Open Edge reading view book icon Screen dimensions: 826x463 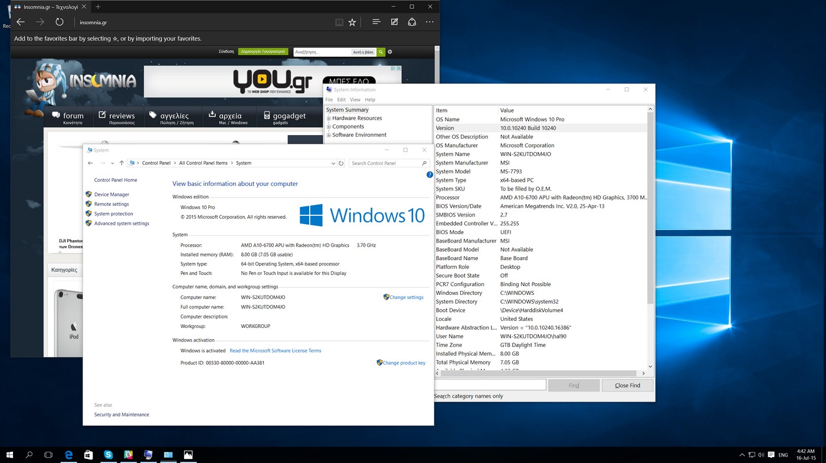tap(339, 22)
